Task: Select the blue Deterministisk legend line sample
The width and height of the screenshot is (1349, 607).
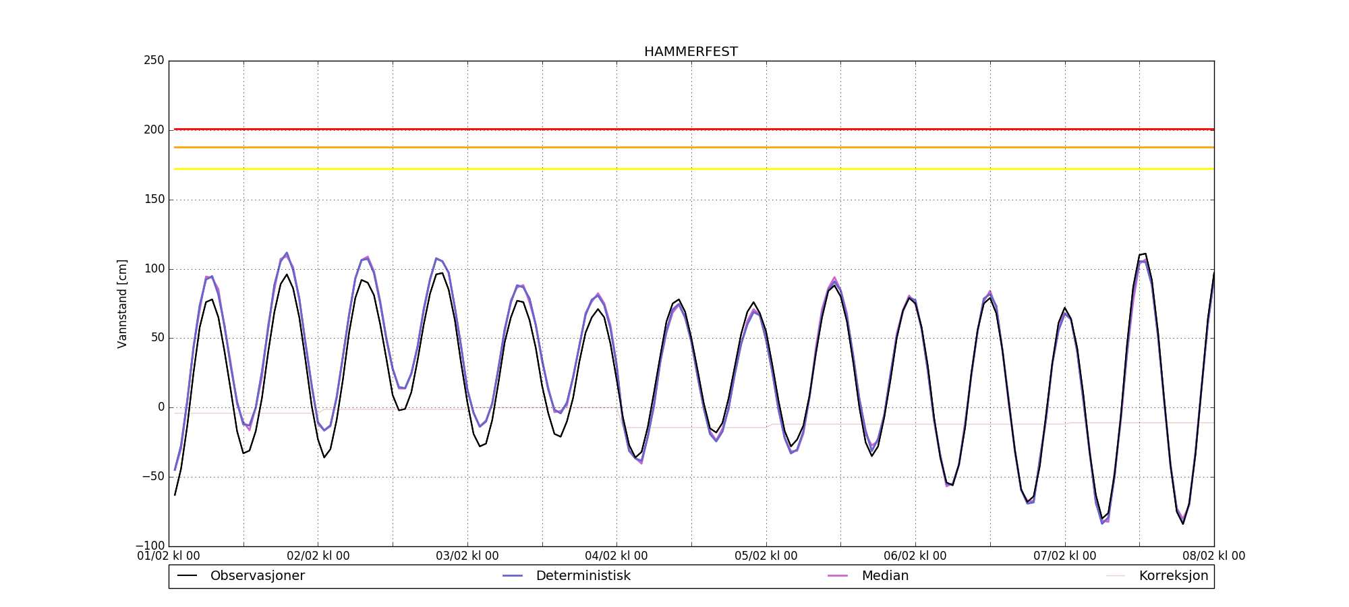Action: pyautogui.click(x=513, y=576)
